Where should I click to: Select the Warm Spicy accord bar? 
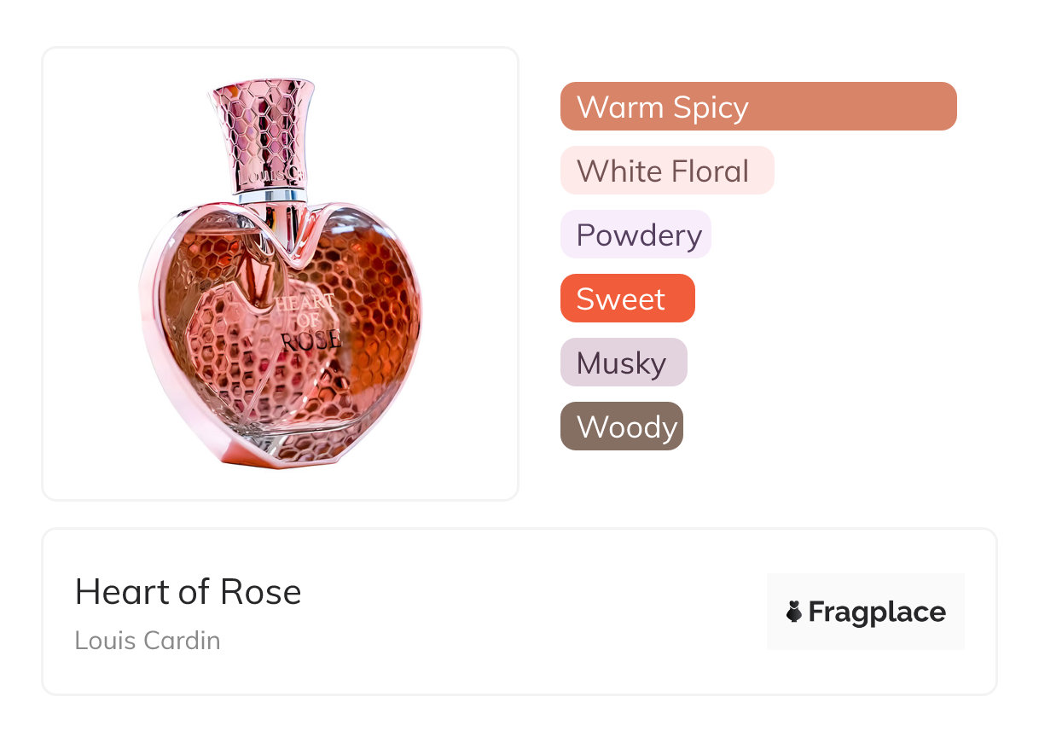757,107
